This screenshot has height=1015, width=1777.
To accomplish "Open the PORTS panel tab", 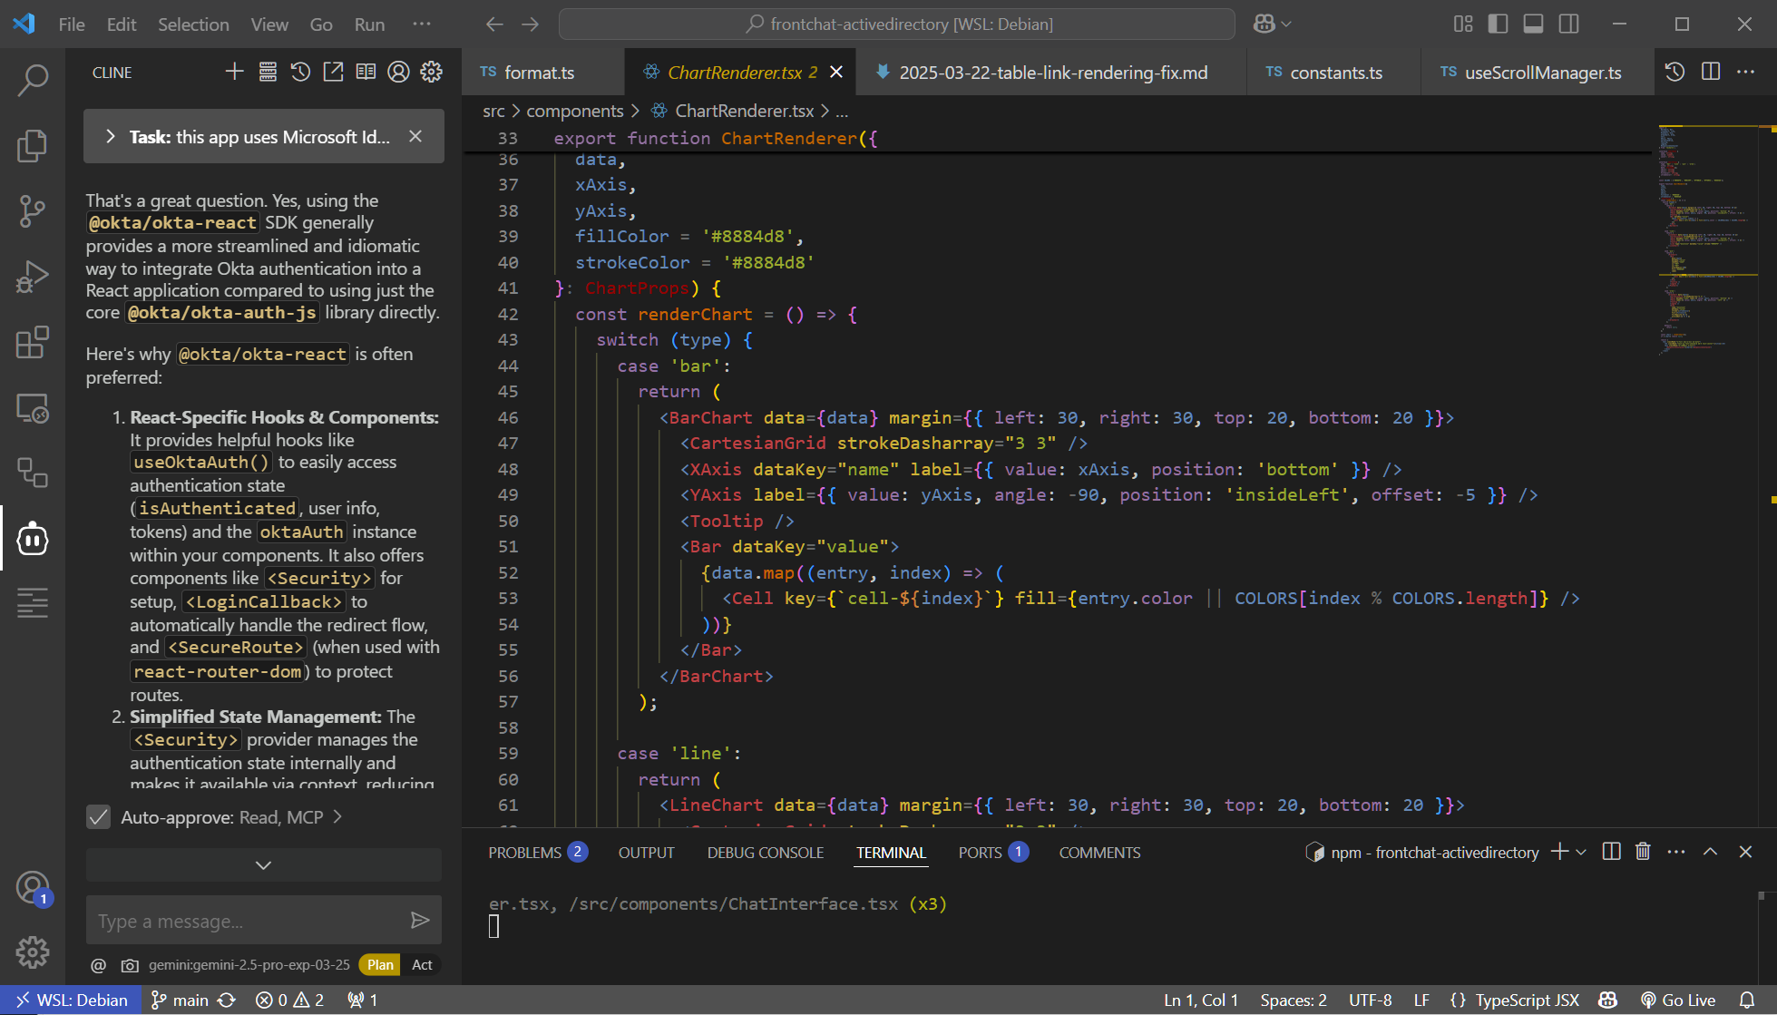I will (992, 853).
